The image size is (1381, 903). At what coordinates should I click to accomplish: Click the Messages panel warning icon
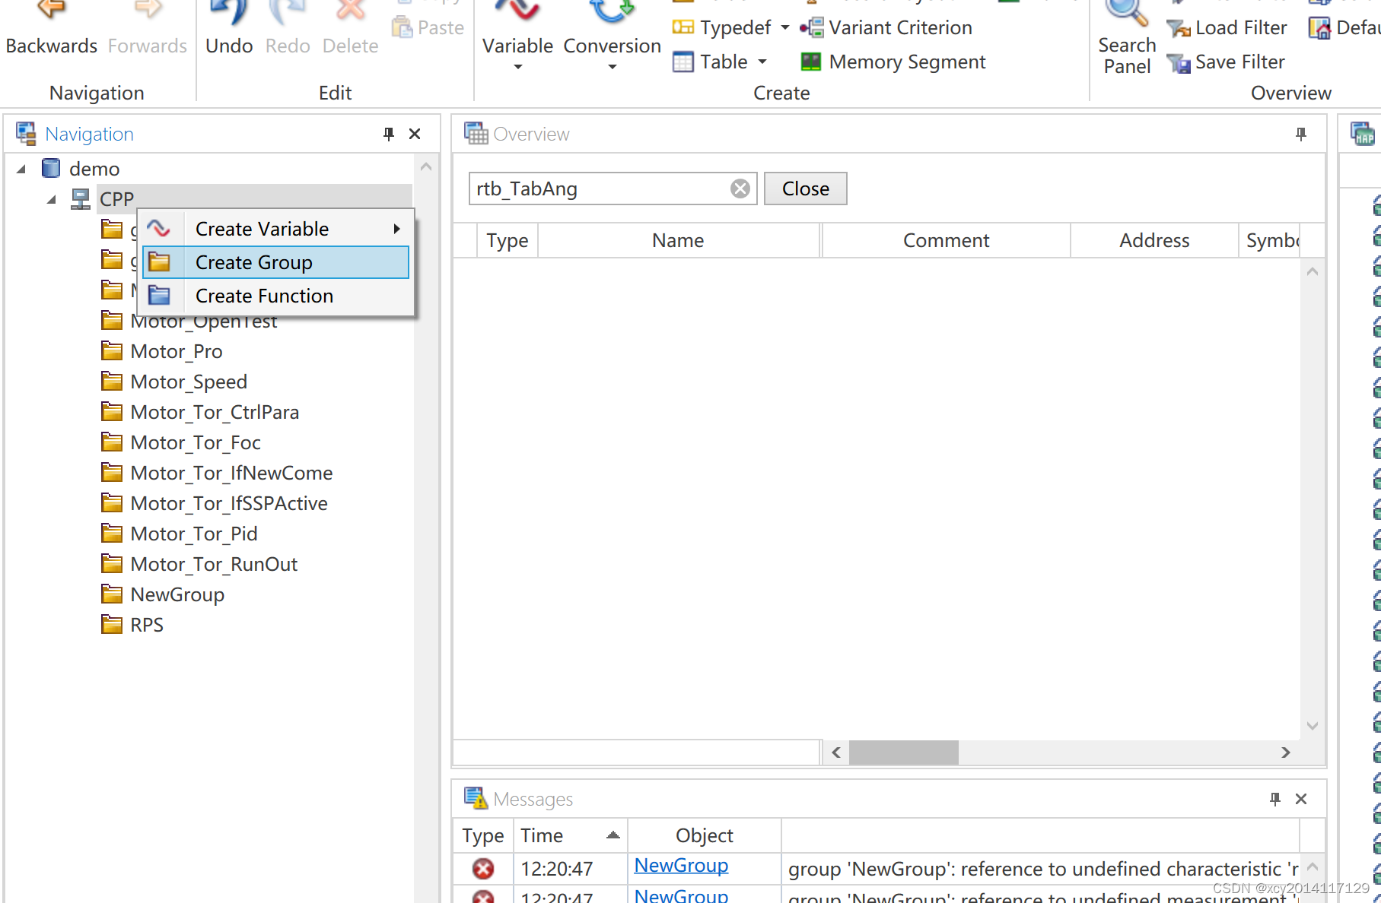click(x=476, y=798)
